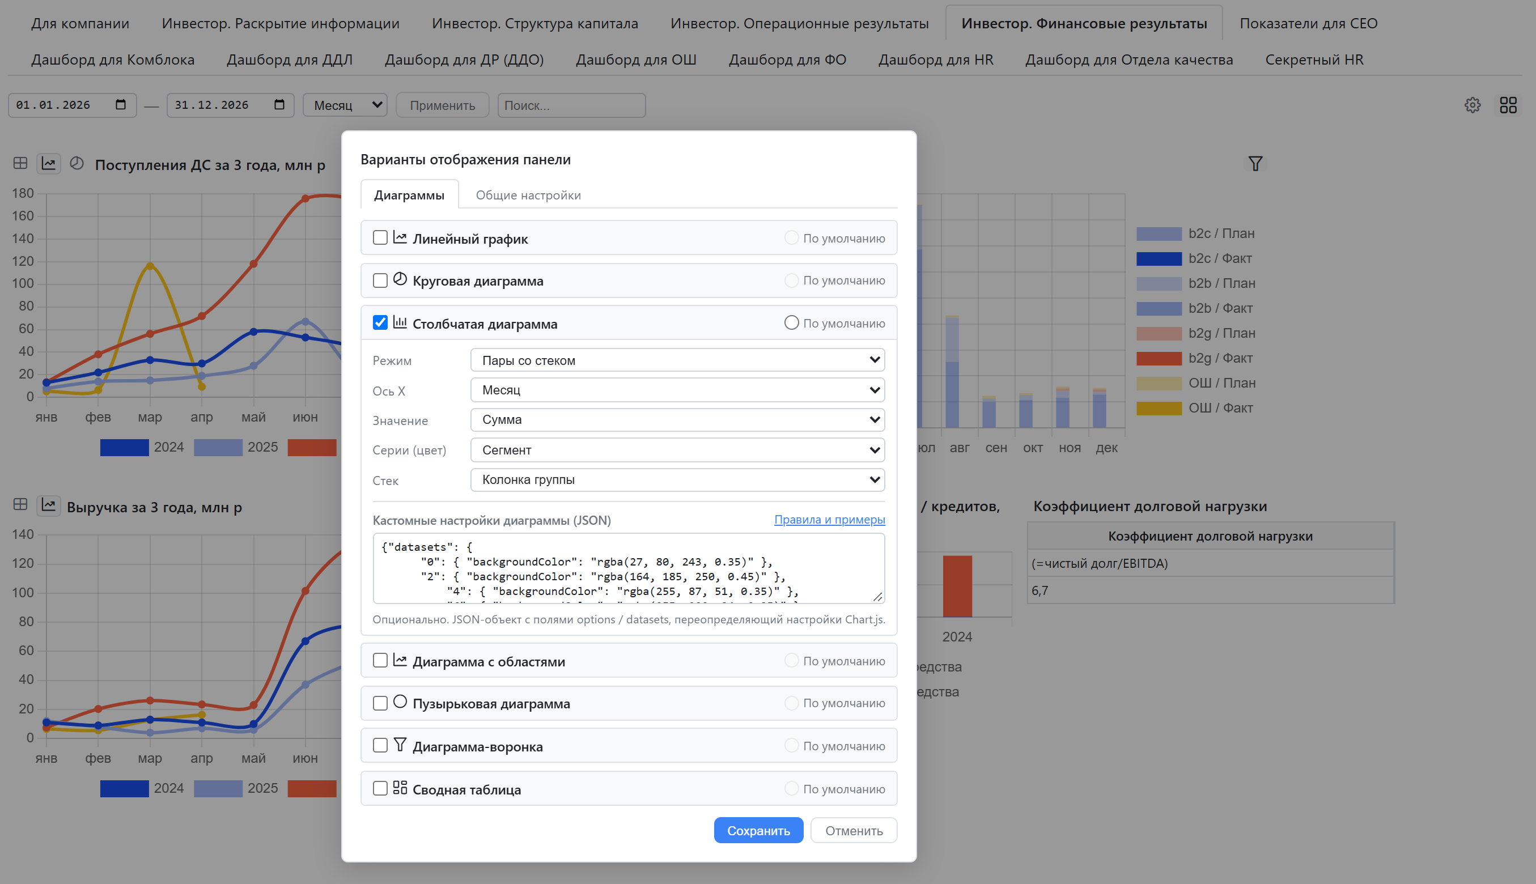The image size is (1536, 884).
Task: Click the filter funnel icon above bar chart
Action: coord(1255,163)
